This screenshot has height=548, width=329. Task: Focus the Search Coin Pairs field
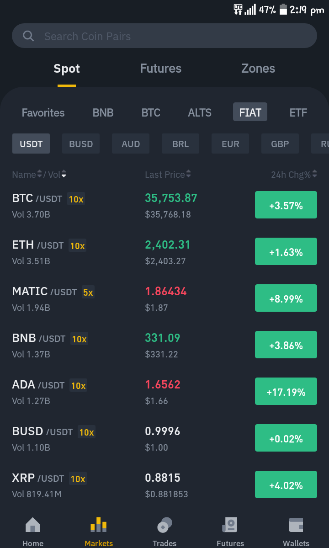pyautogui.click(x=164, y=36)
